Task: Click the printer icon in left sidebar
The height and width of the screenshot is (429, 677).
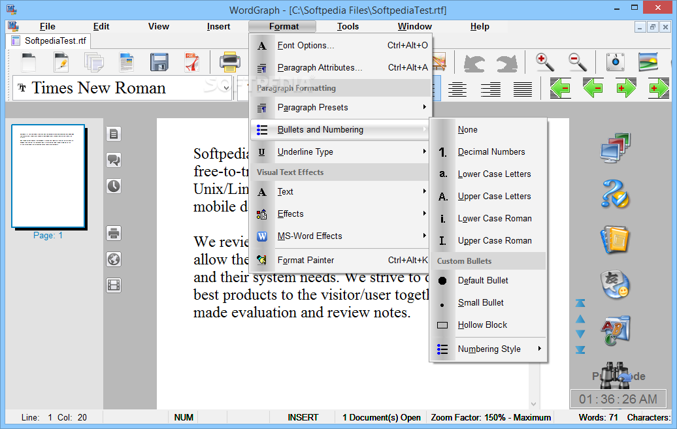Action: (114, 234)
